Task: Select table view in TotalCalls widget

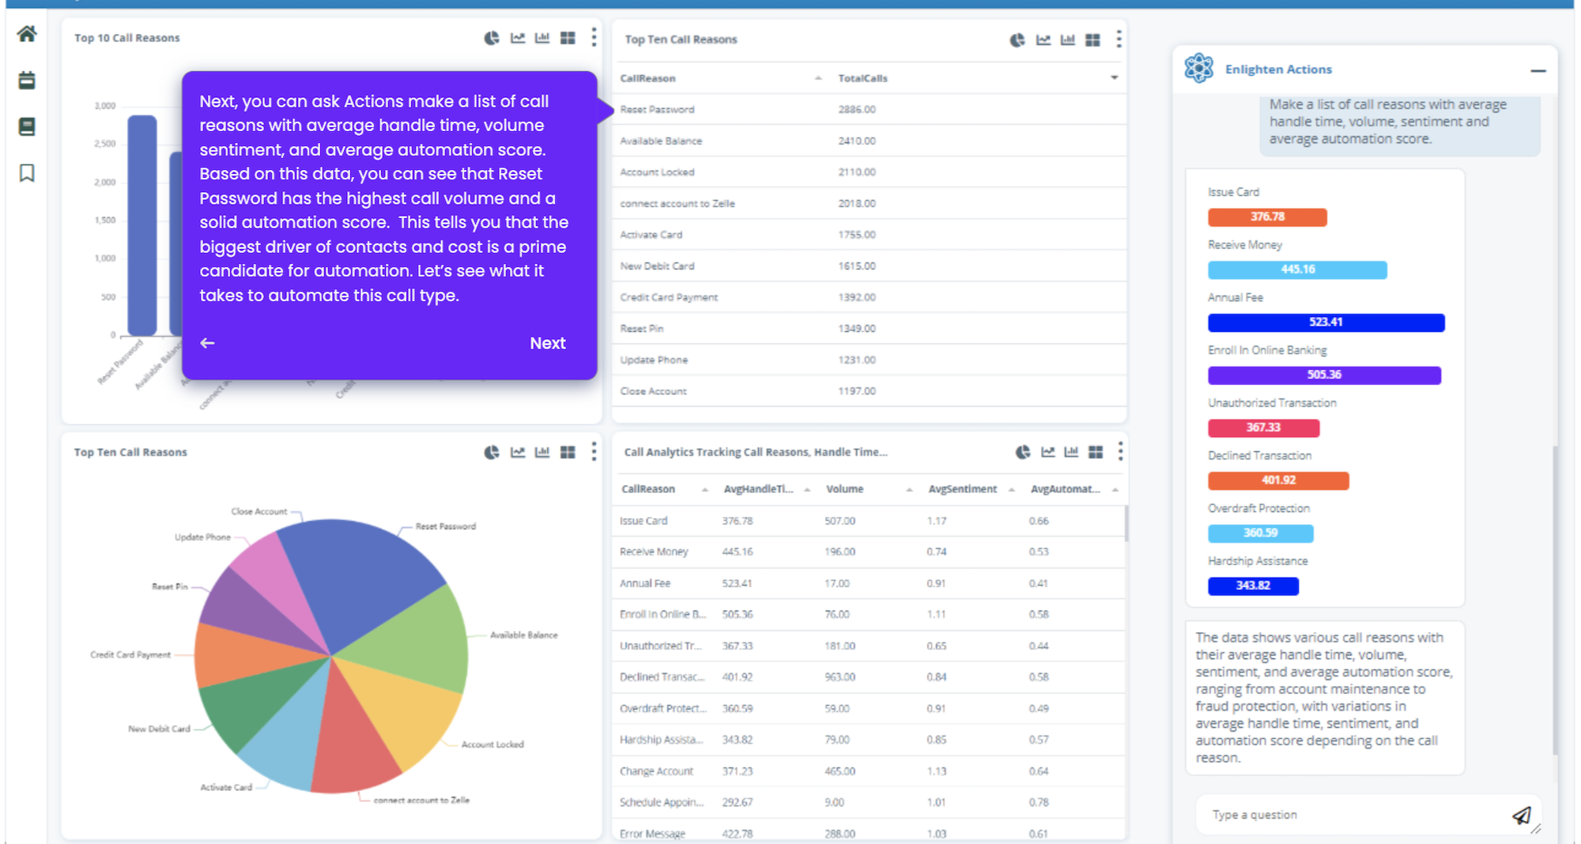Action: click(1092, 40)
